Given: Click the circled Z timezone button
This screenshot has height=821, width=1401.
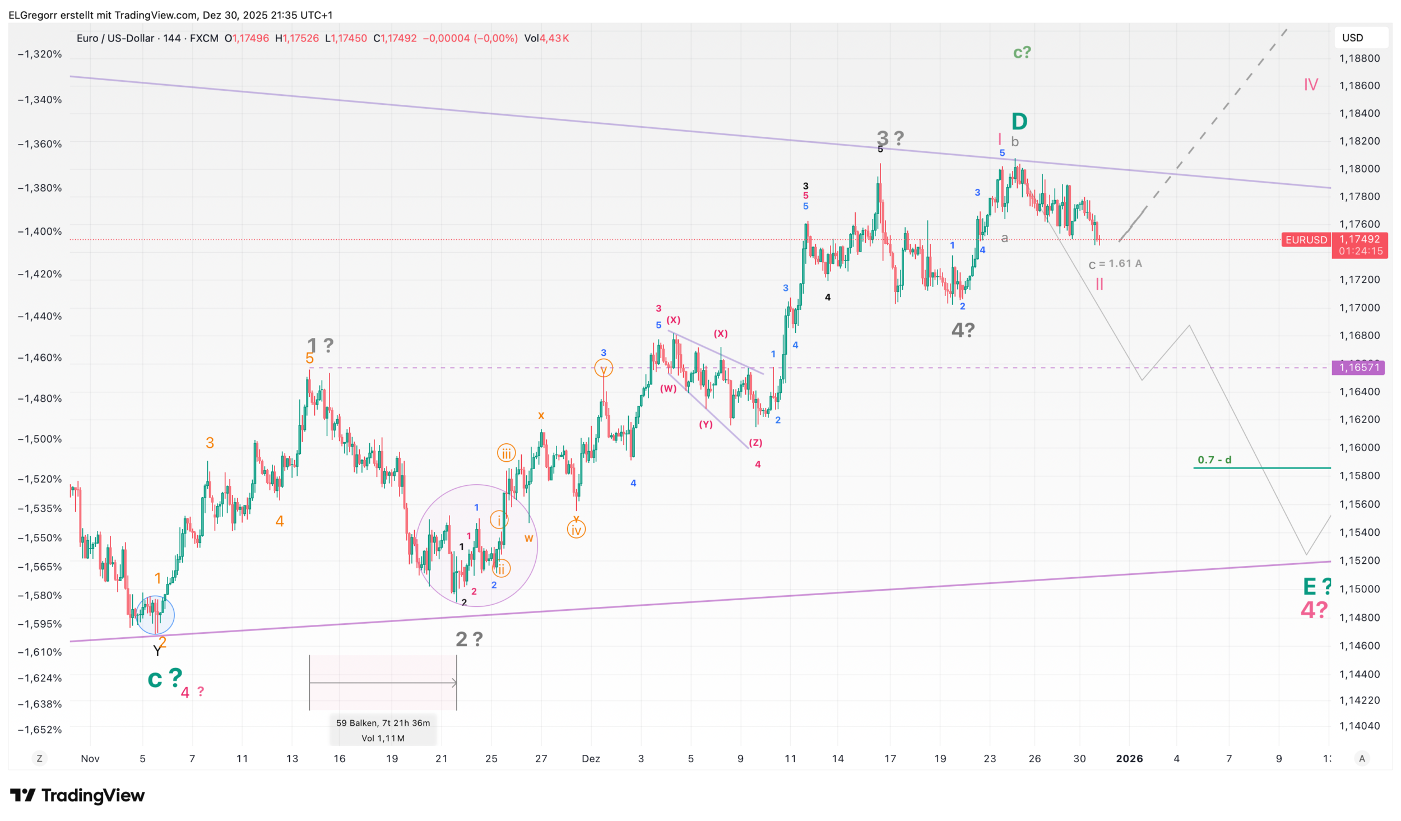Looking at the screenshot, I should (39, 758).
